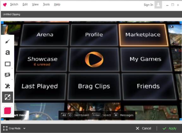Apply the crop

[x=170, y=129]
